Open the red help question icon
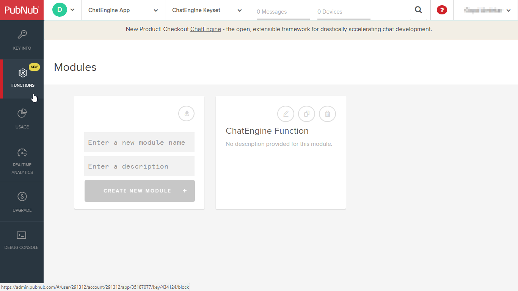This screenshot has height=291, width=518. (442, 10)
